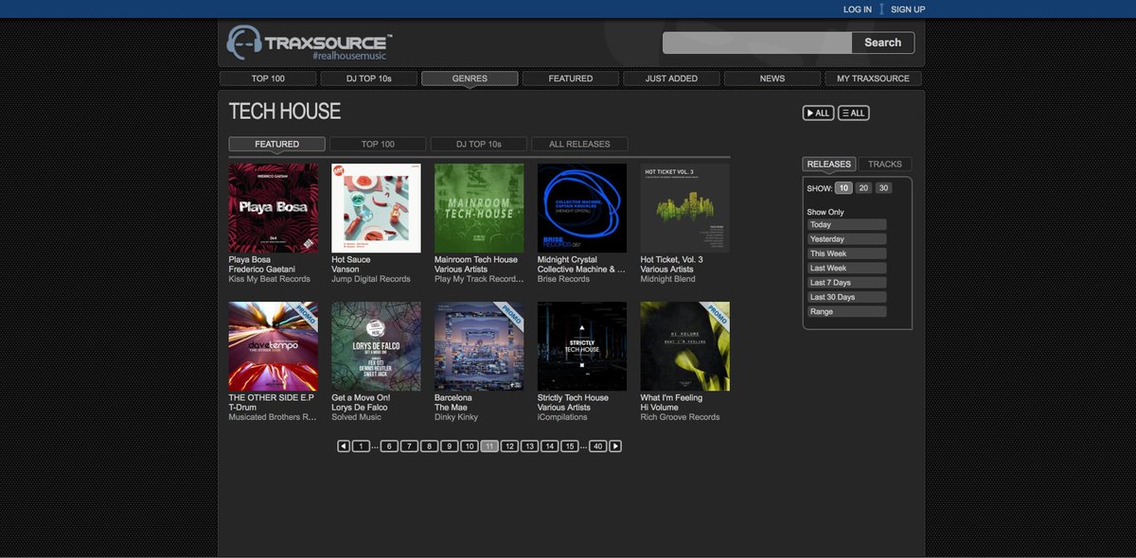Select the TOP 100 tab under Tech House
This screenshot has height=558, width=1136.
coord(378,144)
